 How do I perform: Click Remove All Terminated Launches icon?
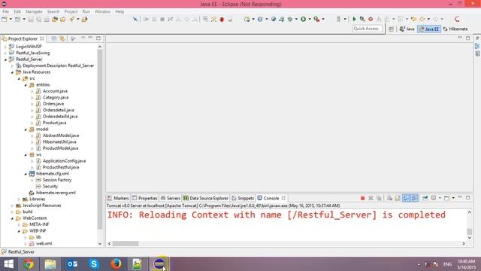379,198
